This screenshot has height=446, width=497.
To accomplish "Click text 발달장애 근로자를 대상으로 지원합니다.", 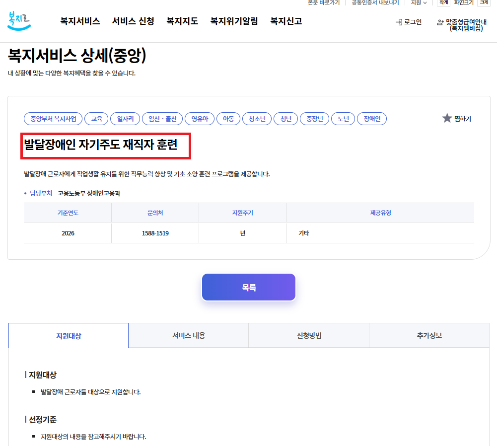I will [91, 392].
